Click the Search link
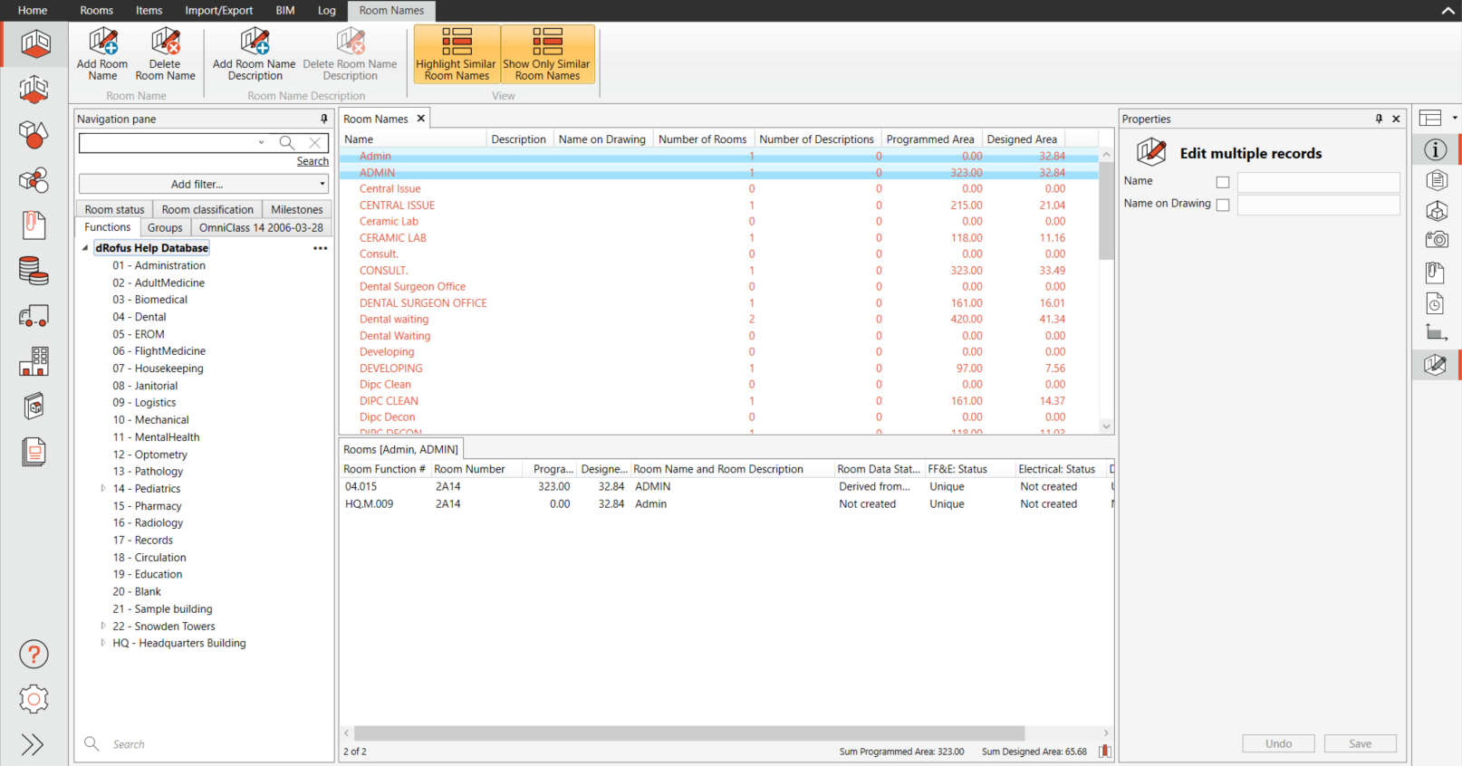The width and height of the screenshot is (1462, 766). coord(313,161)
